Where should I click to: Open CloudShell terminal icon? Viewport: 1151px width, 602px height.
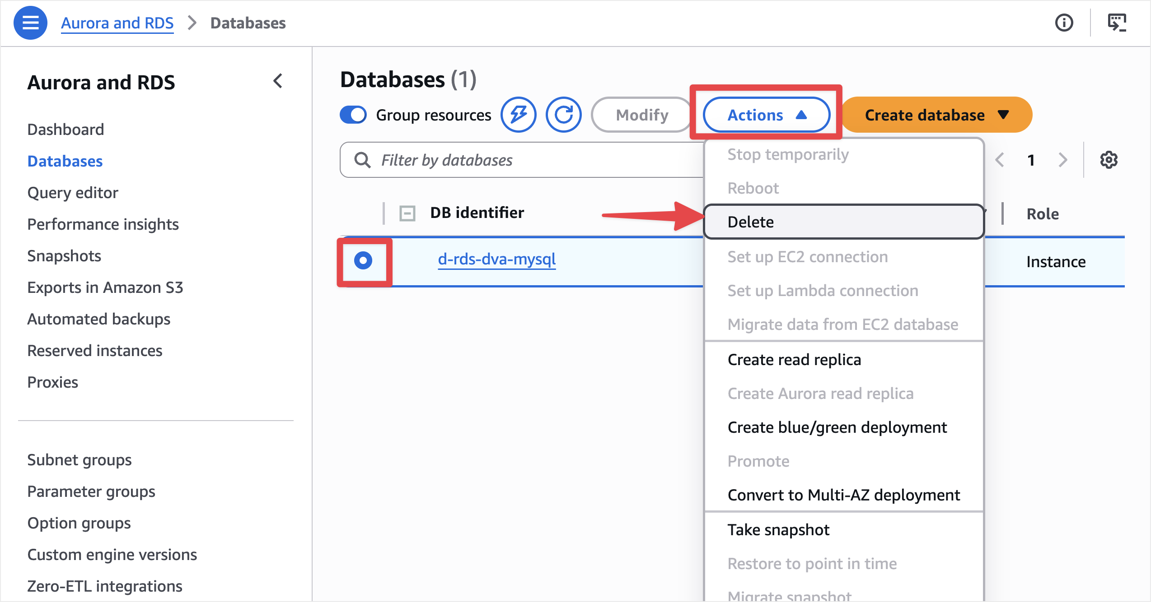tap(1117, 23)
